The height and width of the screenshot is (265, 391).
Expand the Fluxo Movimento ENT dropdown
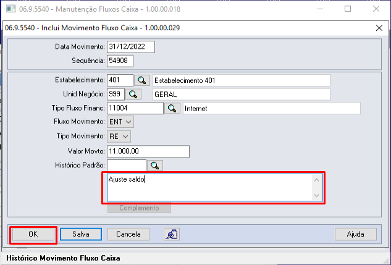coord(120,122)
